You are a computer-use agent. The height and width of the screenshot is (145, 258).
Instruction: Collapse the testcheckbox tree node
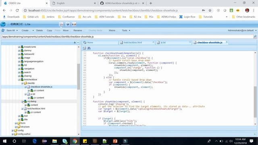[19, 80]
